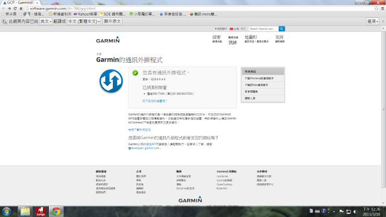Click the third quick link in the sidebar
The height and width of the screenshot is (217, 386).
(x=263, y=92)
